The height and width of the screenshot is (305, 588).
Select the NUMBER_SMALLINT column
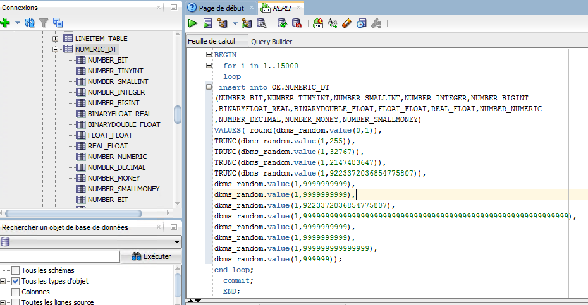118,81
